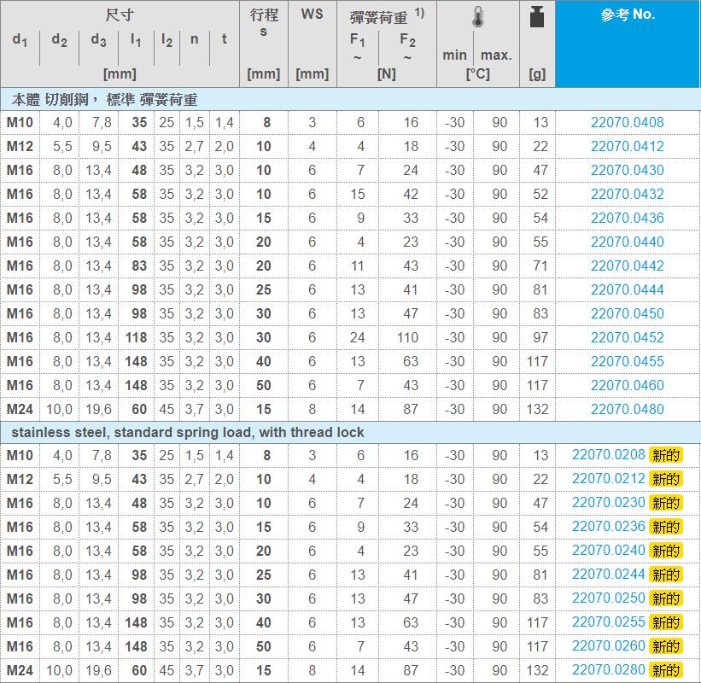Click the weight icon in table header
Image resolution: width=701 pixels, height=683 pixels.
click(x=537, y=16)
